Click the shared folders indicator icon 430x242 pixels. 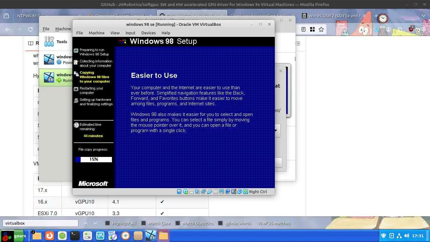[216, 192]
